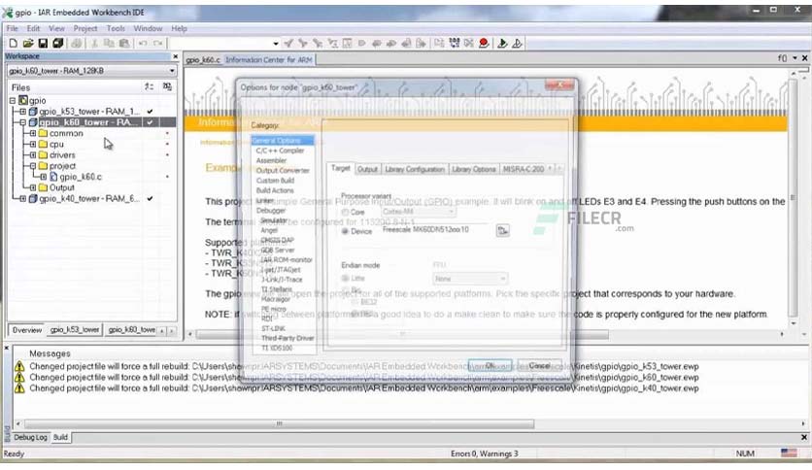Click the Copy toolbar icon
The height and width of the screenshot is (470, 812).
coord(109,44)
